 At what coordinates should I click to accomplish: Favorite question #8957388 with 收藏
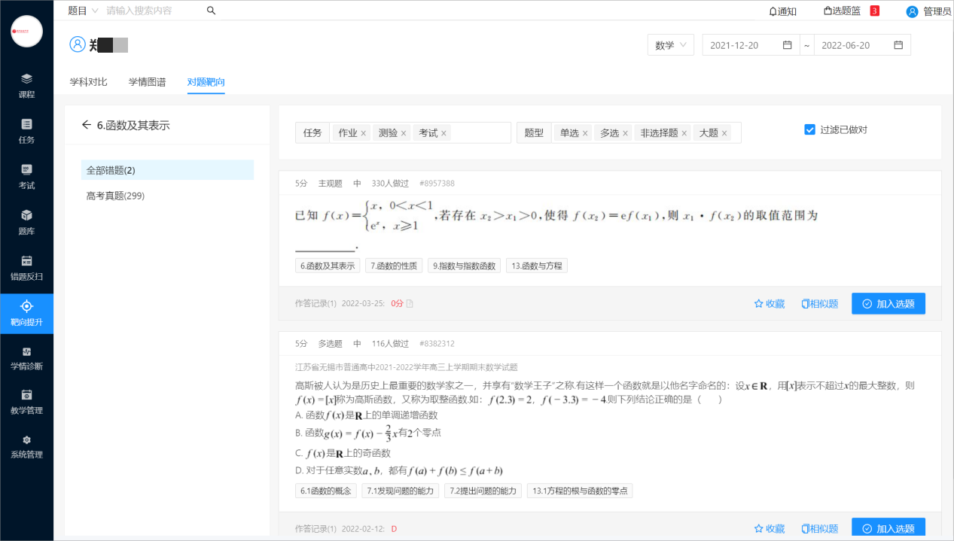coord(769,304)
